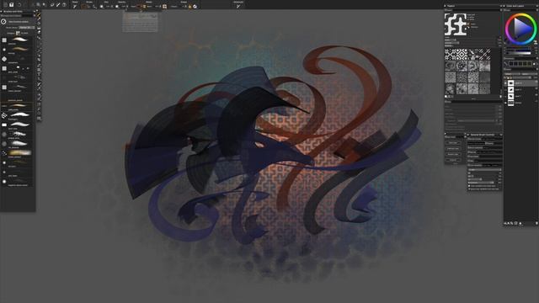This screenshot has height=303, width=539.
Task: Open the composite depth dropdown in Layers panel
Action: (530, 74)
